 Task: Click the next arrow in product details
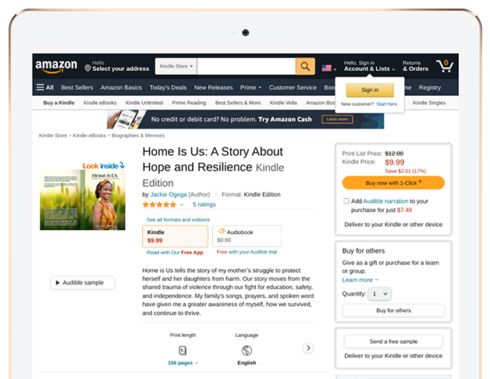308,348
